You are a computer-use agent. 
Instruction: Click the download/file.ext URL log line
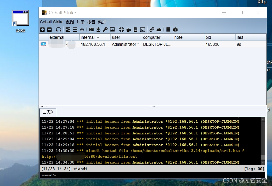(89, 157)
